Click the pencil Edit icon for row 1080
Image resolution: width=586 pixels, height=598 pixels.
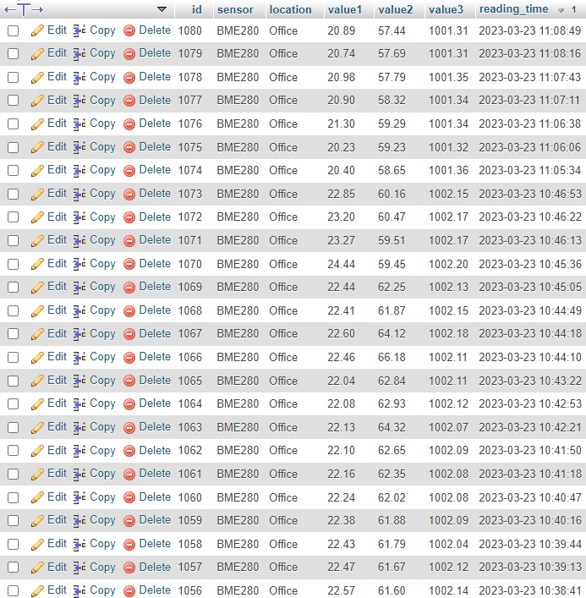(37, 30)
